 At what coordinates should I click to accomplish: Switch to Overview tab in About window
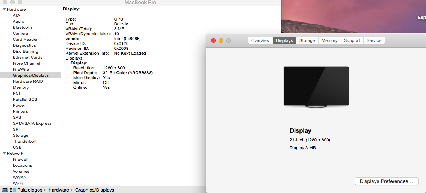click(x=260, y=40)
